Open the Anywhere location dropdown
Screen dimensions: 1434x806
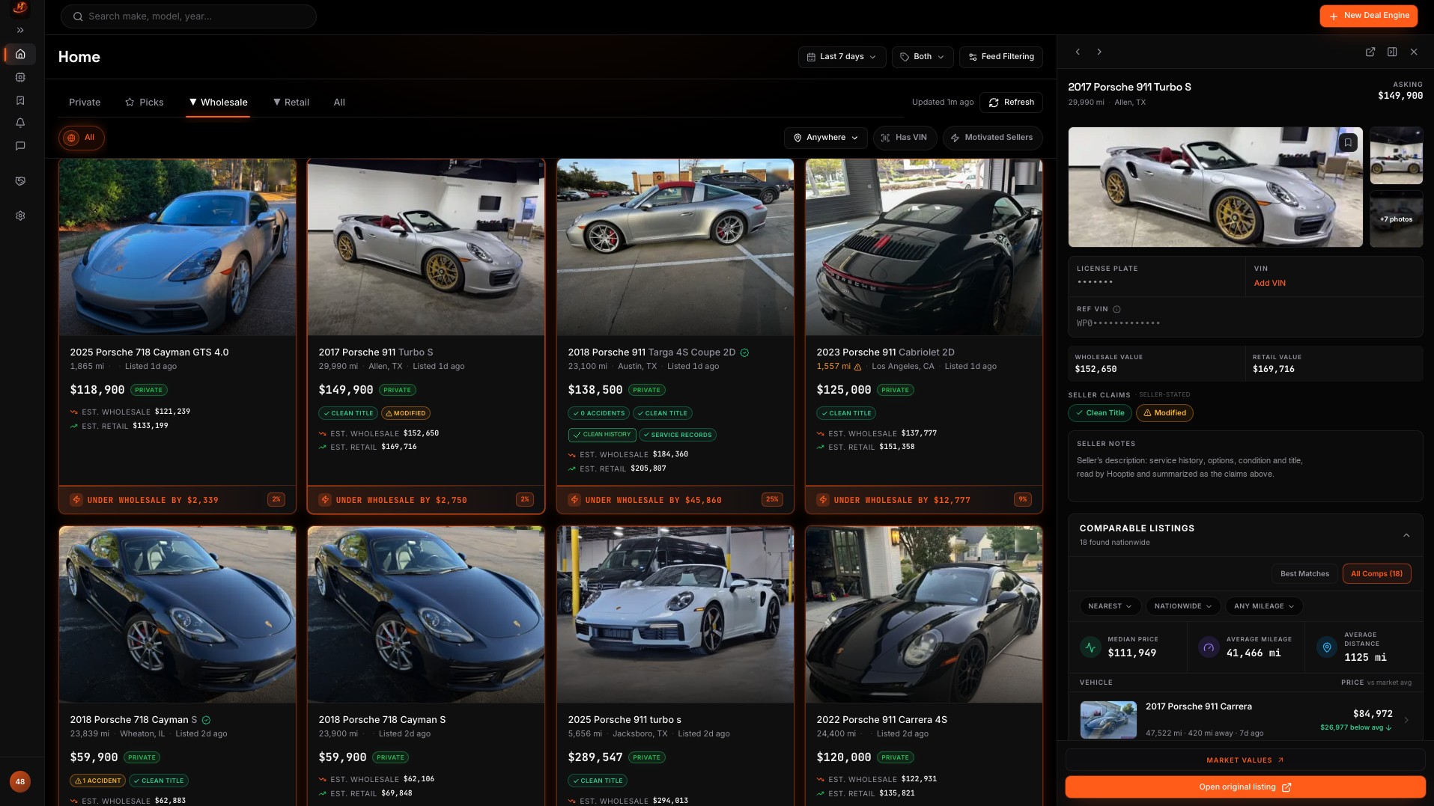pos(826,138)
